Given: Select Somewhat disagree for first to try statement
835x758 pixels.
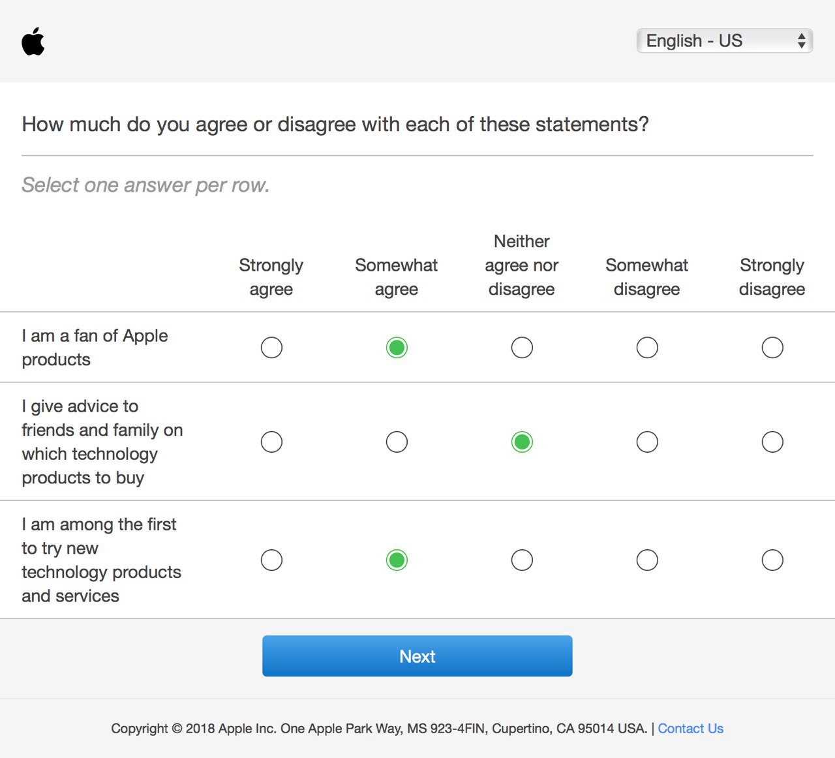Looking at the screenshot, I should click(x=647, y=560).
